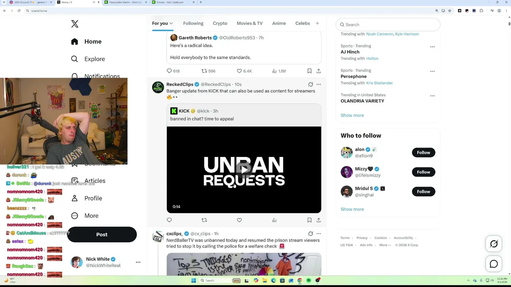Open Home from the X sidebar
This screenshot has width=511, height=287.
click(x=86, y=41)
